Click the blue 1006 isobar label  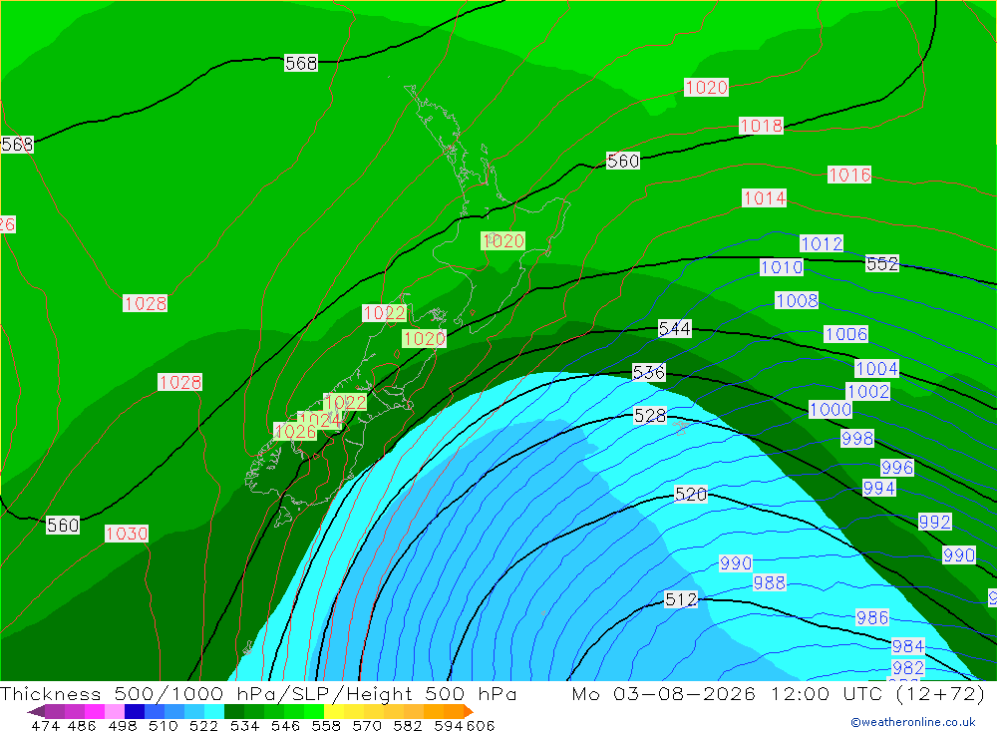pos(845,334)
